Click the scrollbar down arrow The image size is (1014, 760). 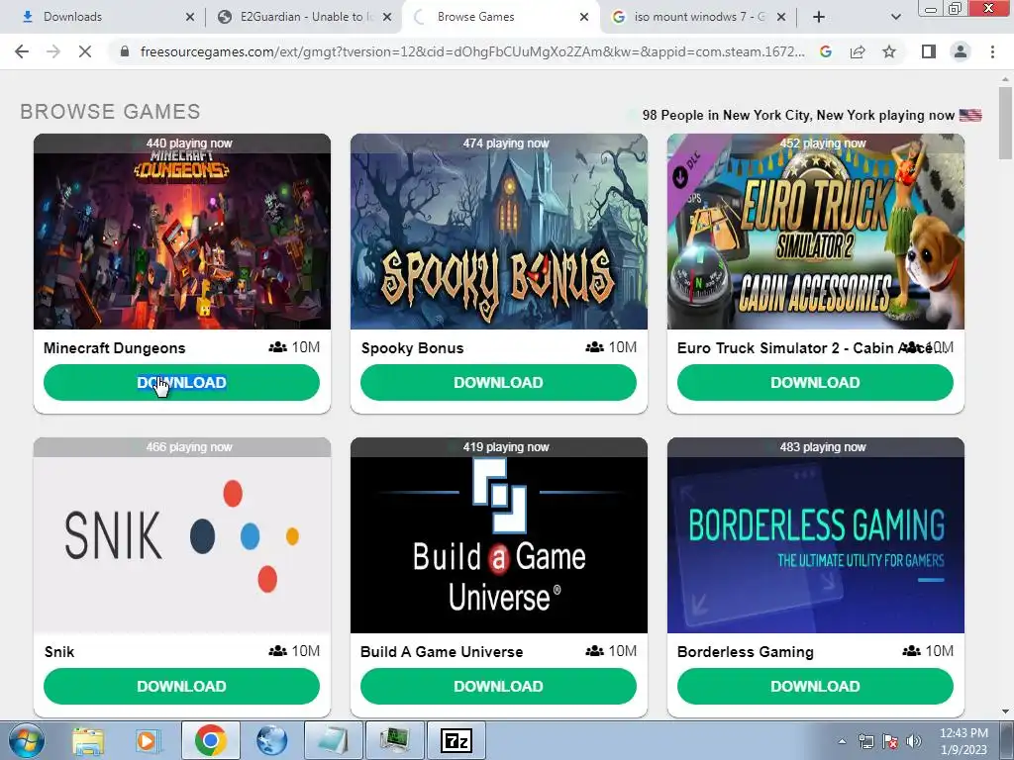(1006, 712)
